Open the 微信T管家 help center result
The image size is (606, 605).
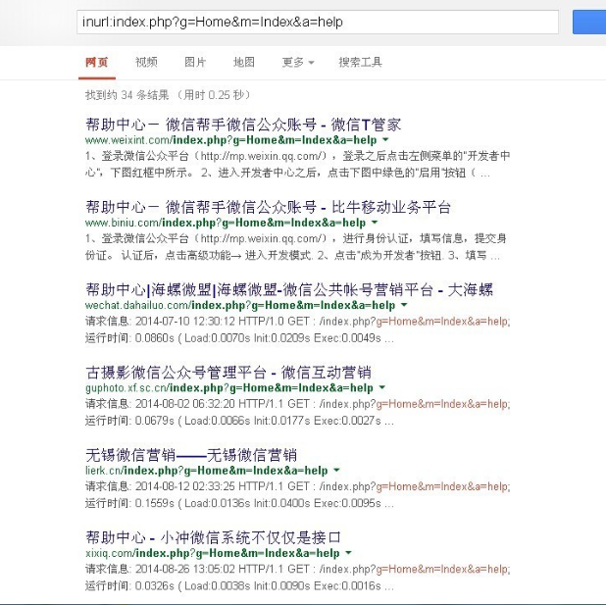243,125
